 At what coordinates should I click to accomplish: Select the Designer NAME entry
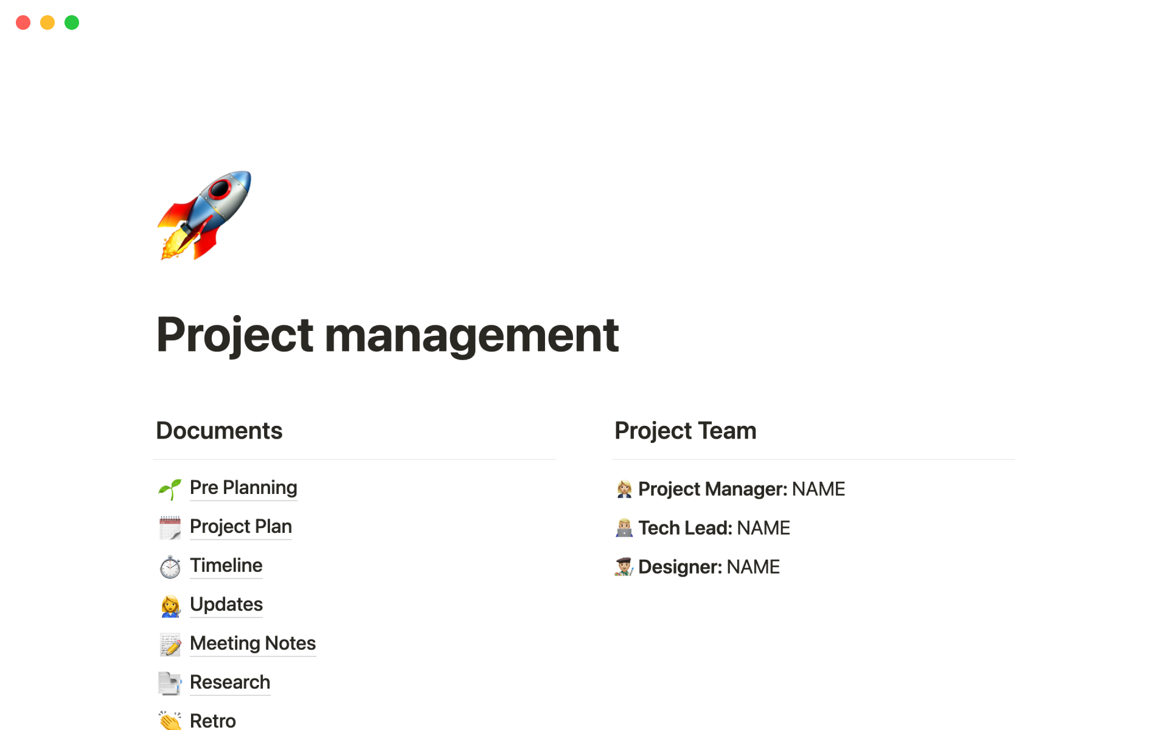[752, 566]
